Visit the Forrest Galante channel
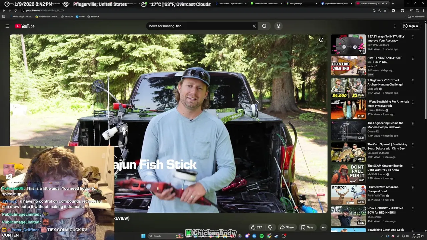This screenshot has height=240, width=427. tap(376, 110)
